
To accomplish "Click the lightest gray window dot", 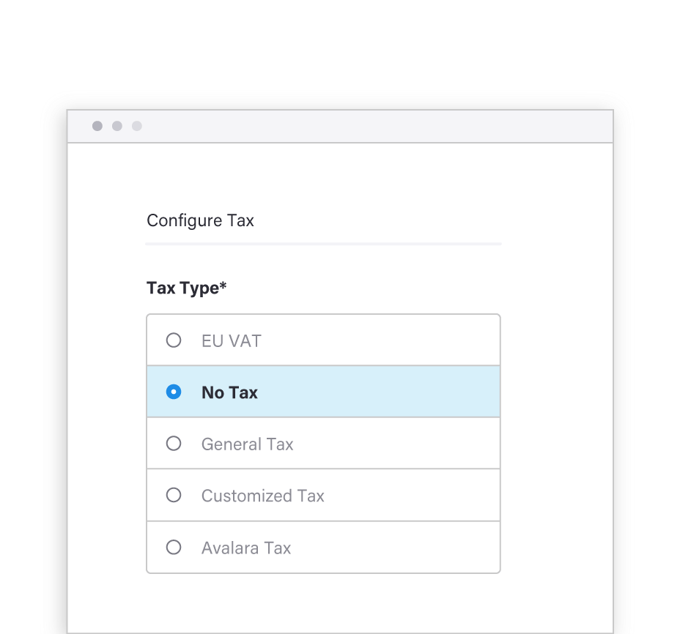I will (x=137, y=126).
